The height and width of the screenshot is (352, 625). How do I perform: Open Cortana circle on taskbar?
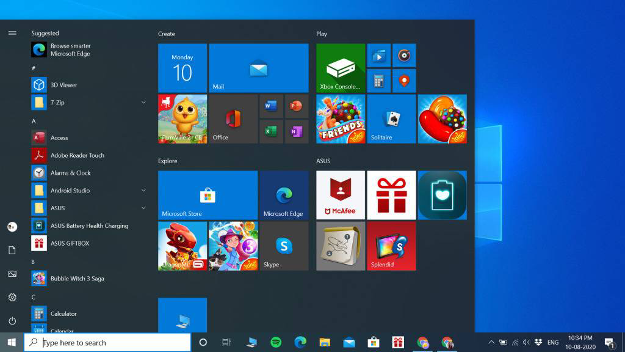coord(203,342)
